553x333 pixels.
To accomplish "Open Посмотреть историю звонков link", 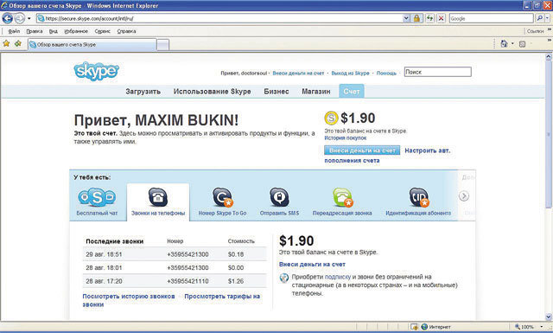I will [129, 297].
